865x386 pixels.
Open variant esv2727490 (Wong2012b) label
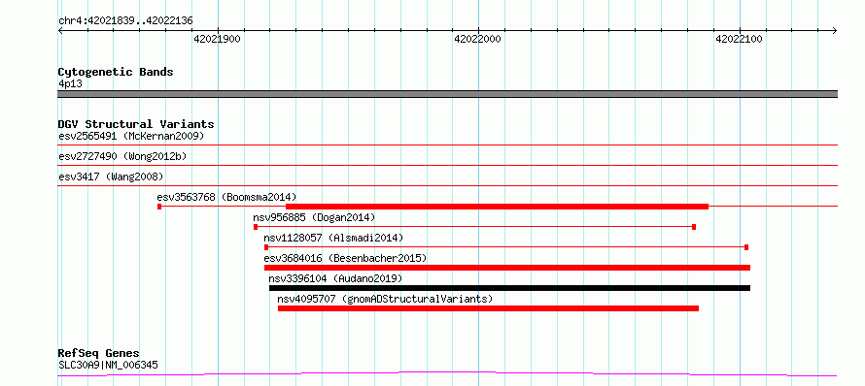pos(122,156)
